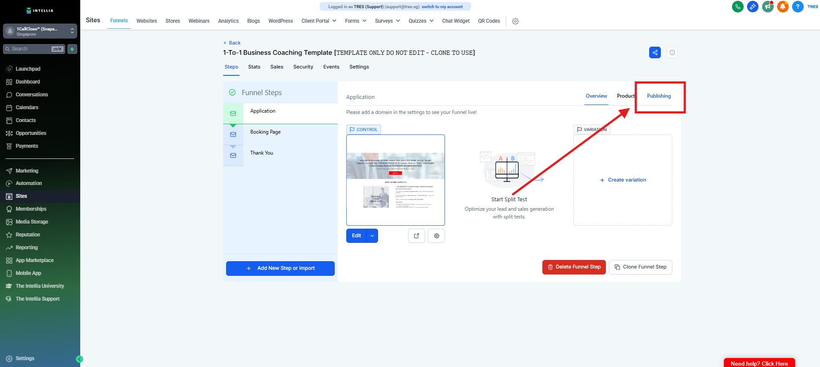
Task: Open control page preview in new tab
Action: click(416, 236)
